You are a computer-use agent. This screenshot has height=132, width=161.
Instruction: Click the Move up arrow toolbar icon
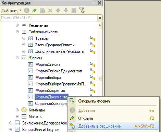coord(58,10)
